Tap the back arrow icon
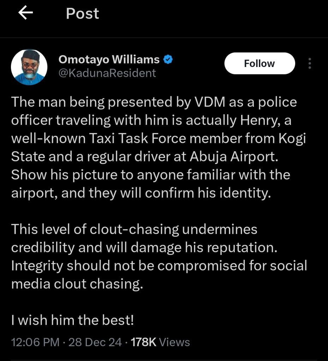This screenshot has height=361, width=328. (25, 13)
